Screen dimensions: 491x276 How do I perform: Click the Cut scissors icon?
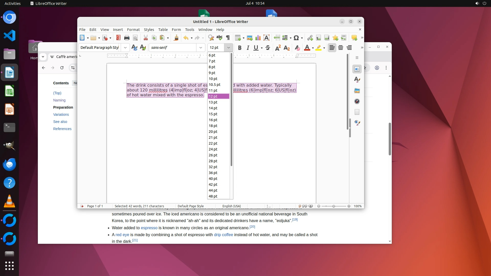146,38
